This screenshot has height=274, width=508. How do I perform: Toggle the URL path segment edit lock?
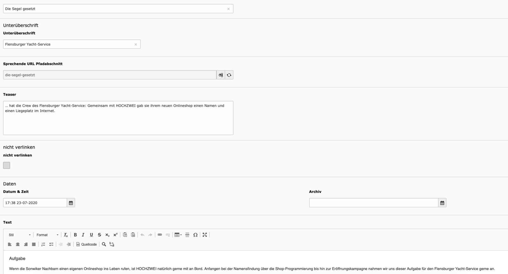click(x=221, y=75)
